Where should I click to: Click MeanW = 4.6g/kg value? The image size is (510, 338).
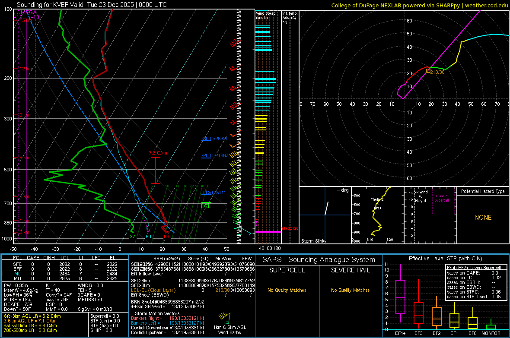pyautogui.click(x=21, y=290)
